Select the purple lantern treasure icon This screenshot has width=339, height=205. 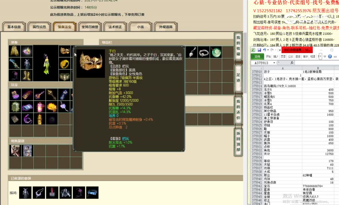pyautogui.click(x=40, y=107)
